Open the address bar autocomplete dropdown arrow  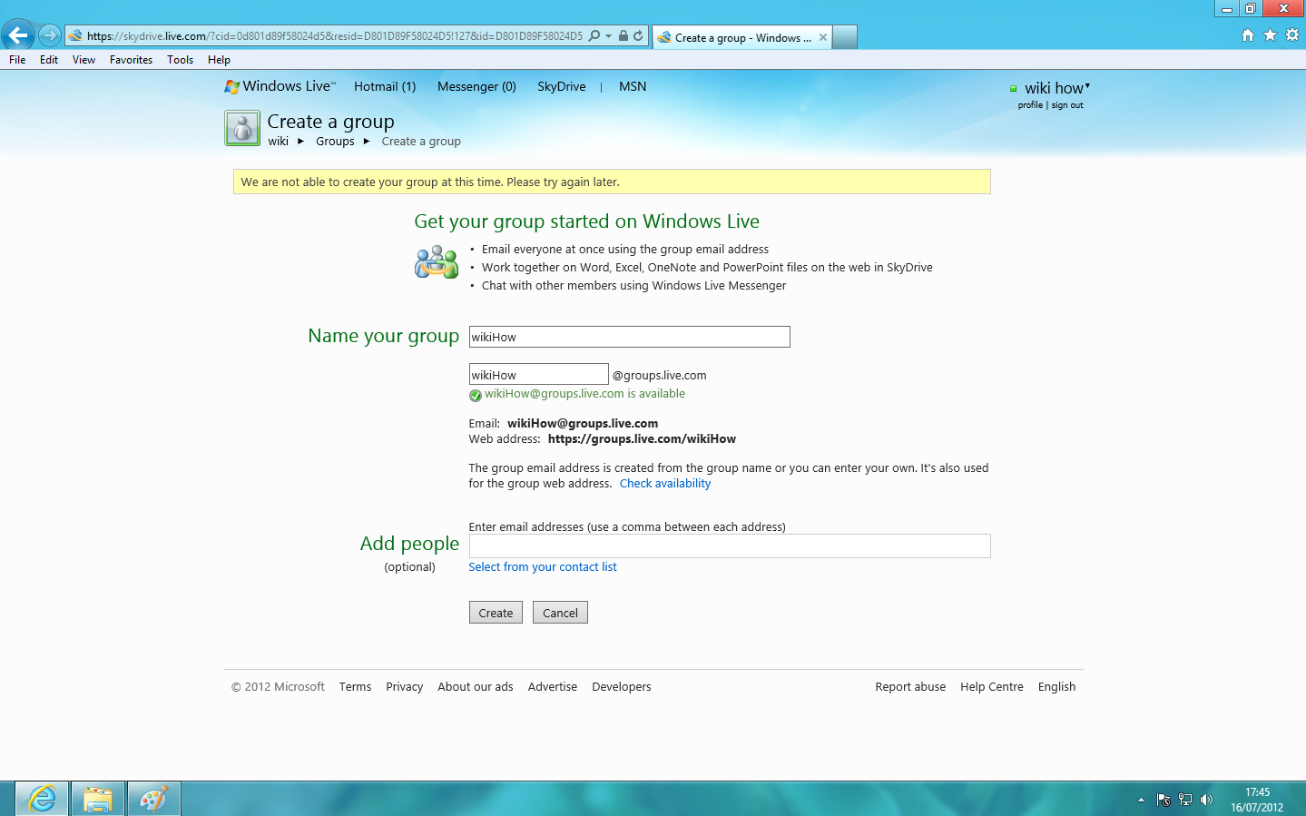pyautogui.click(x=608, y=36)
